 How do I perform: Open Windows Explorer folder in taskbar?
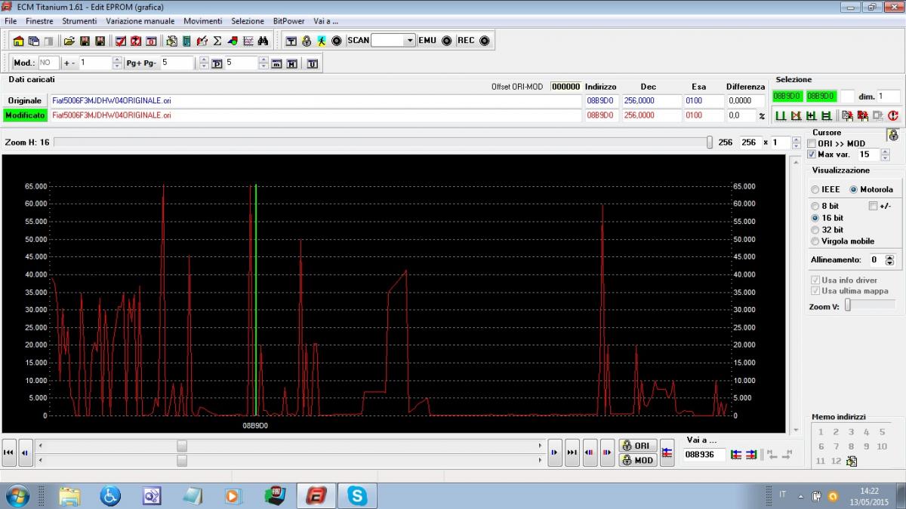pyautogui.click(x=69, y=495)
